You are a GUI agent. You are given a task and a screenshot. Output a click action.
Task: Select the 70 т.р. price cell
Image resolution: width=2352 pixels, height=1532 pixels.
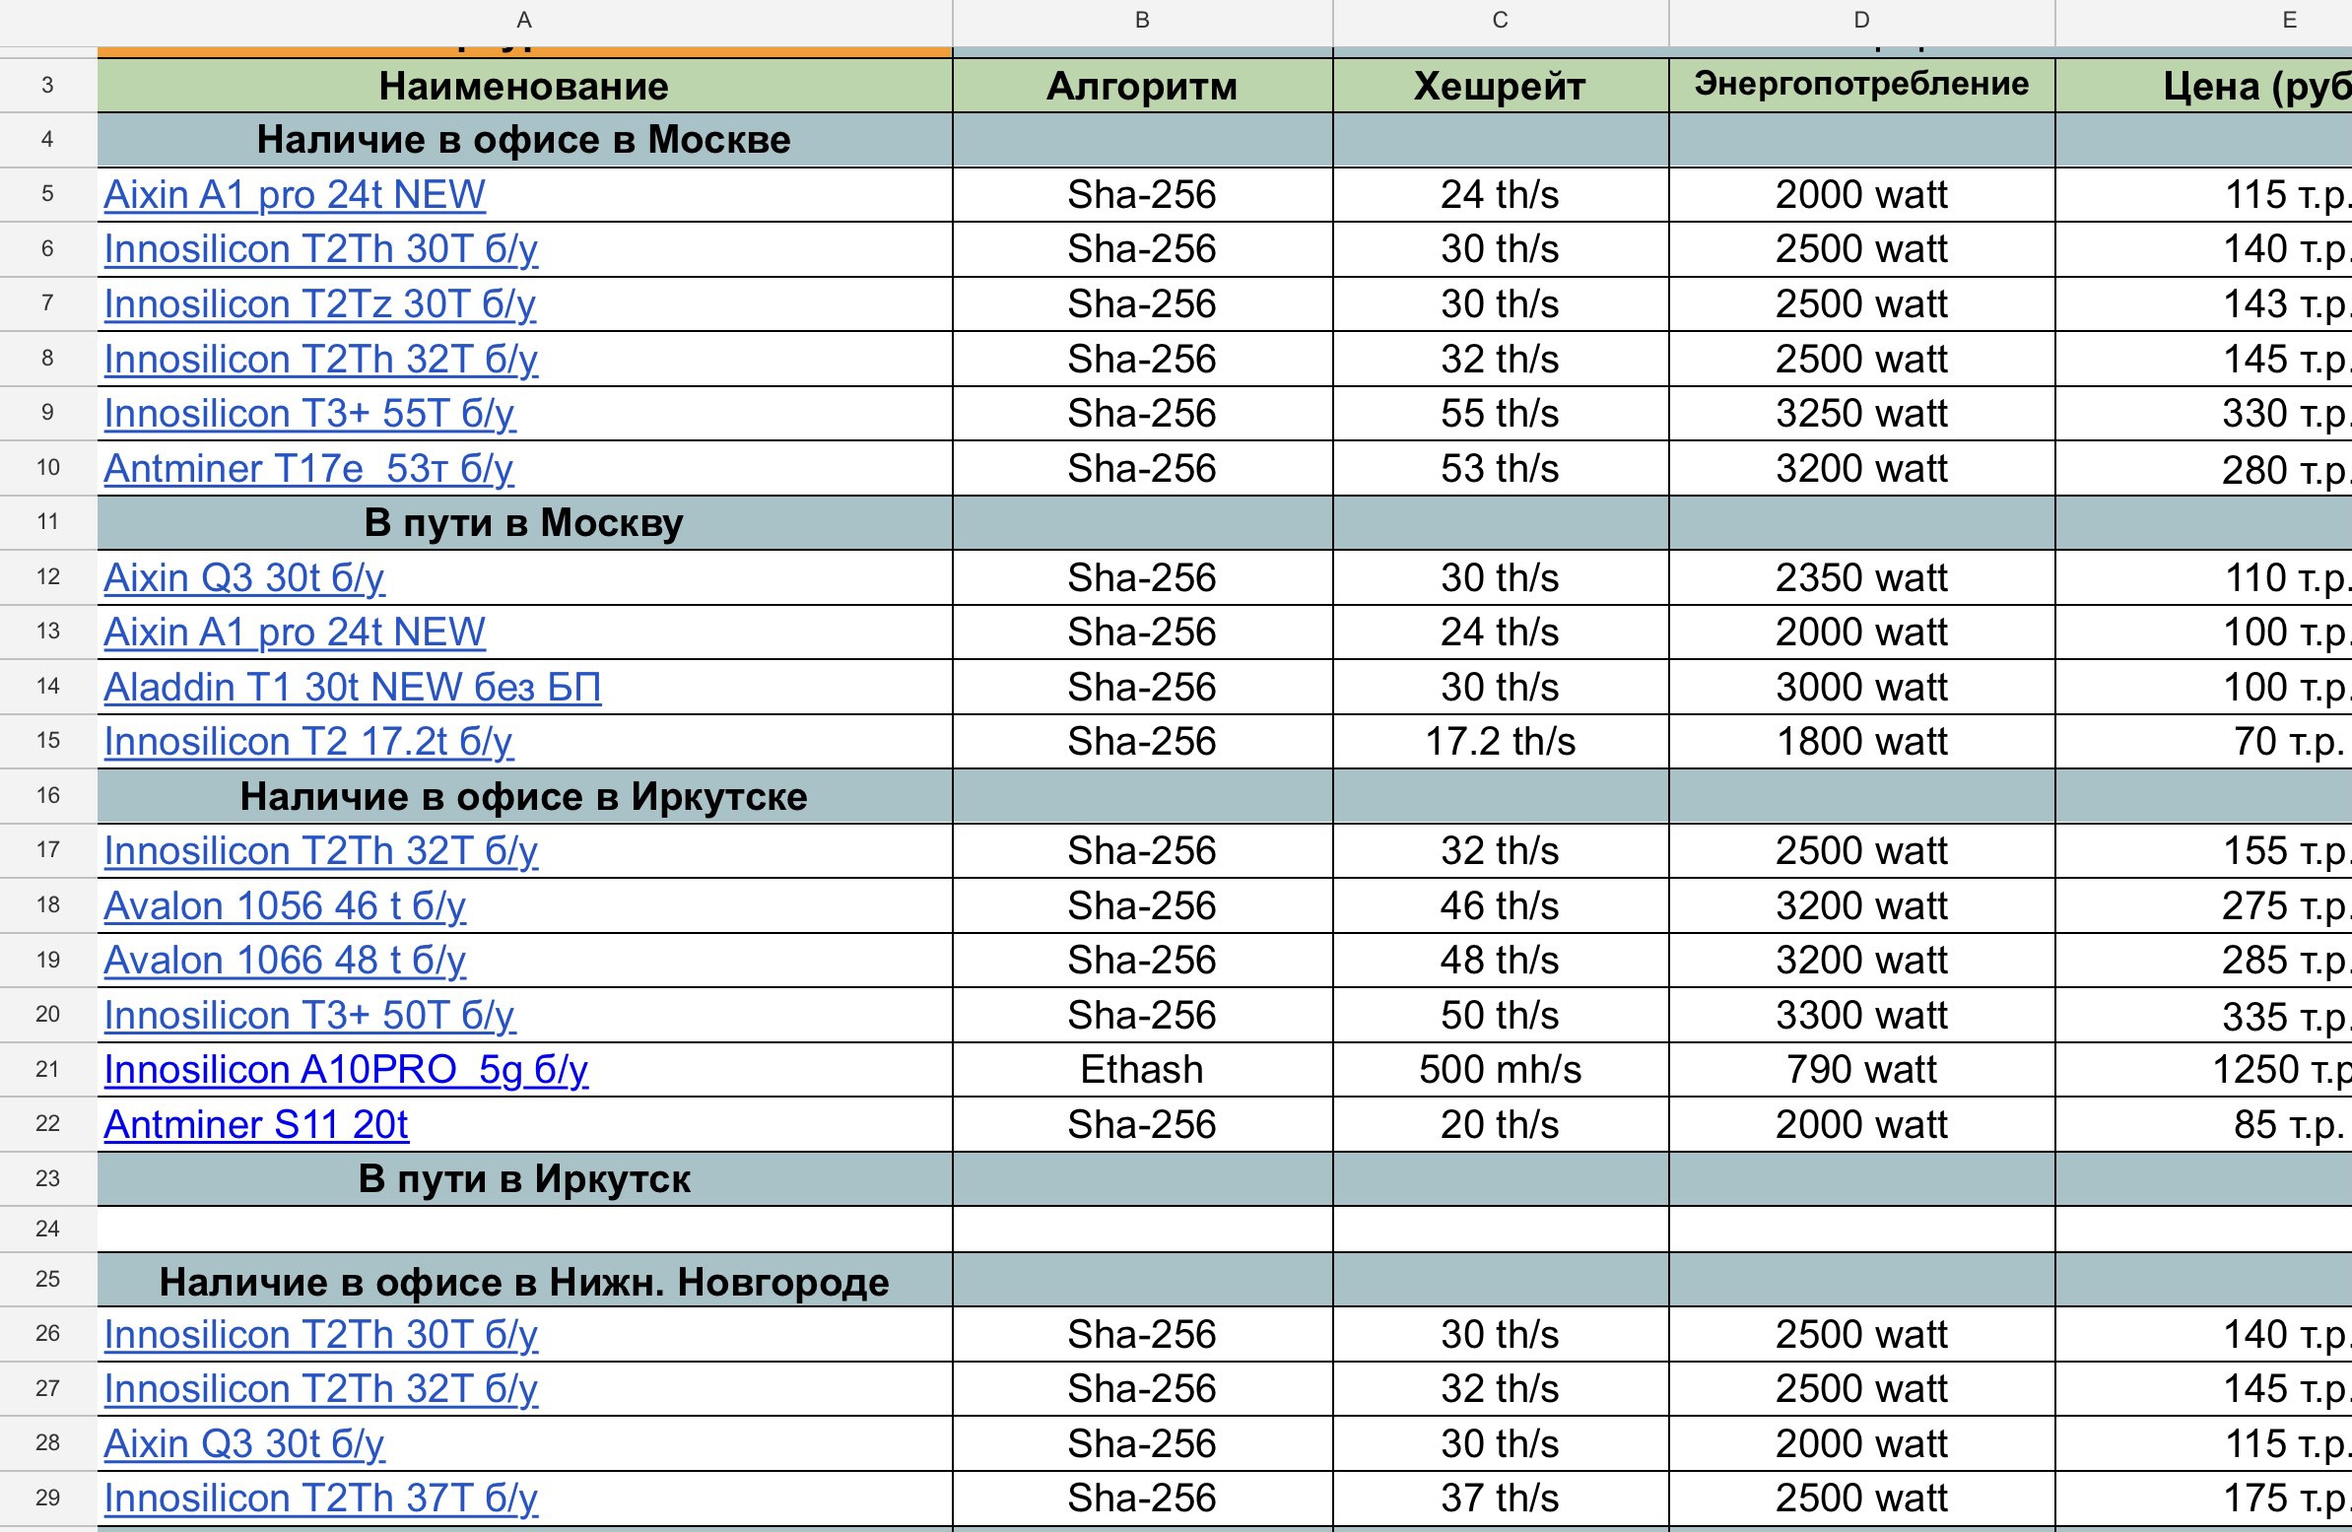[x=2204, y=741]
